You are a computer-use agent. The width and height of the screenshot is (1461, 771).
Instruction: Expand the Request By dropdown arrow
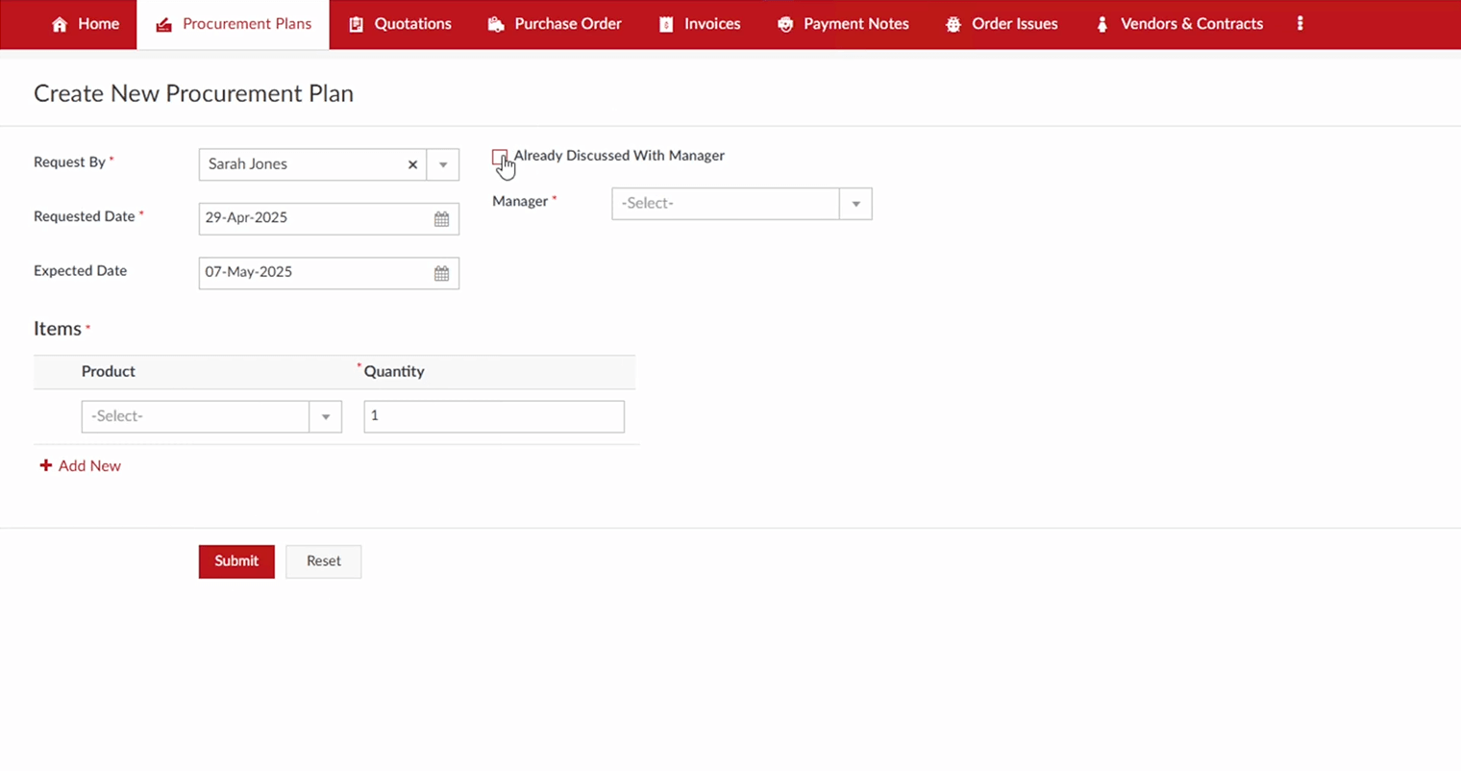click(x=443, y=164)
